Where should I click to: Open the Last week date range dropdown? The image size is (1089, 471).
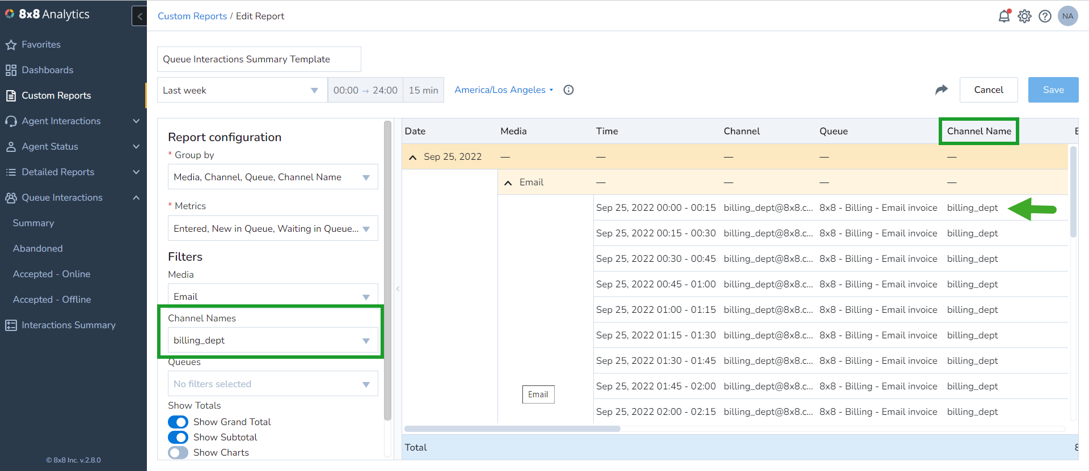click(242, 90)
